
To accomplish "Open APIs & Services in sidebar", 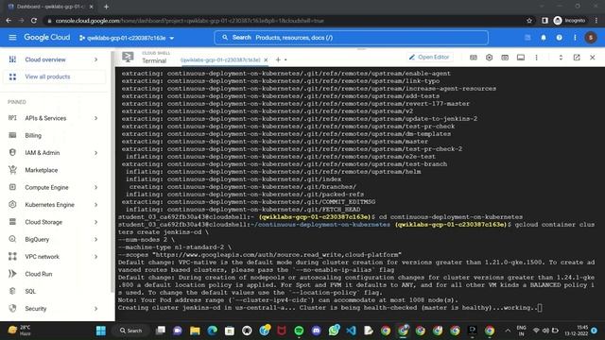I will [x=45, y=118].
